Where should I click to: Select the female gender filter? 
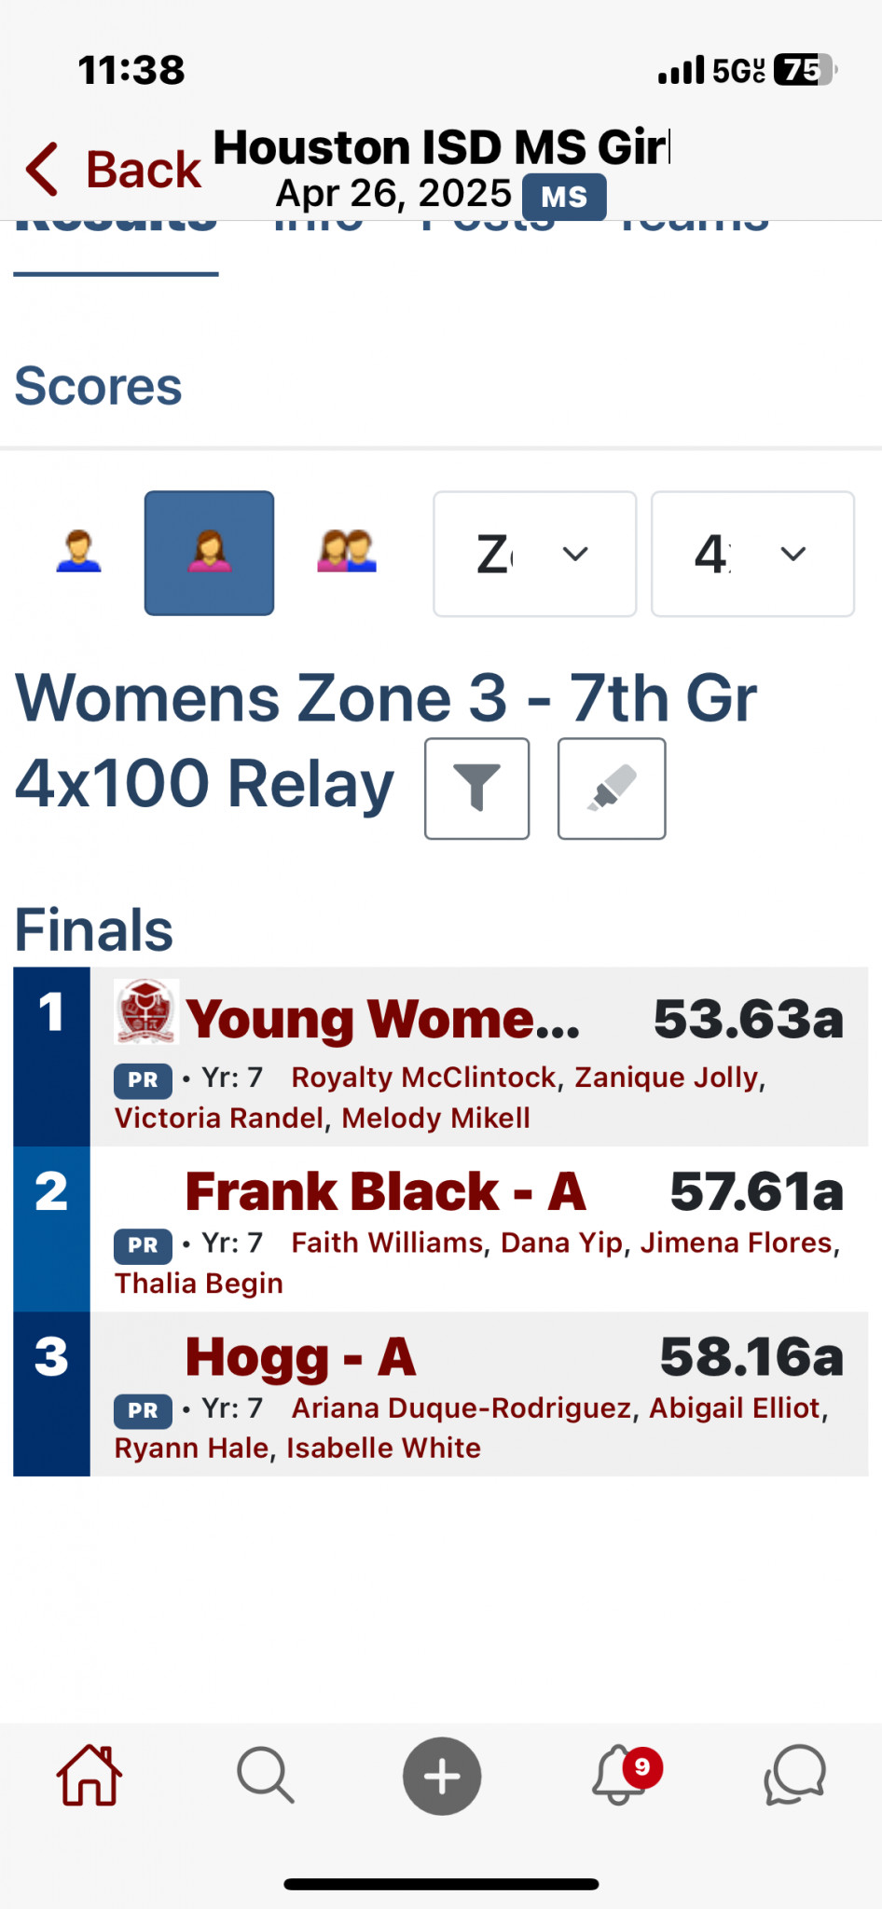click(x=209, y=553)
